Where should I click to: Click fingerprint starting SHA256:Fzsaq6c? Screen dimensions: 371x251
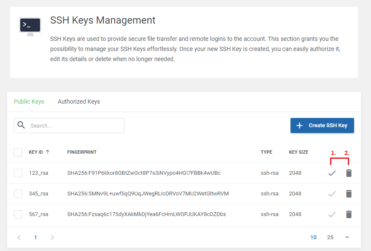click(146, 214)
